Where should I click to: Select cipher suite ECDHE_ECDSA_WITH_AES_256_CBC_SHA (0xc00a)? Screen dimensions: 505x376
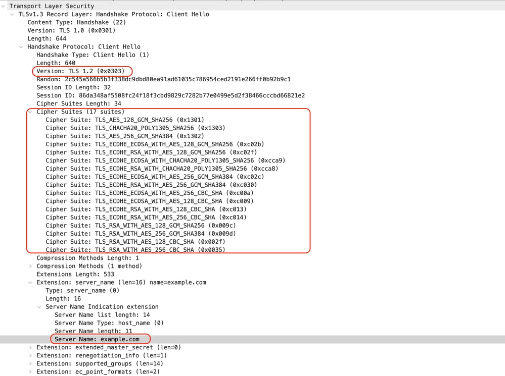(150, 193)
